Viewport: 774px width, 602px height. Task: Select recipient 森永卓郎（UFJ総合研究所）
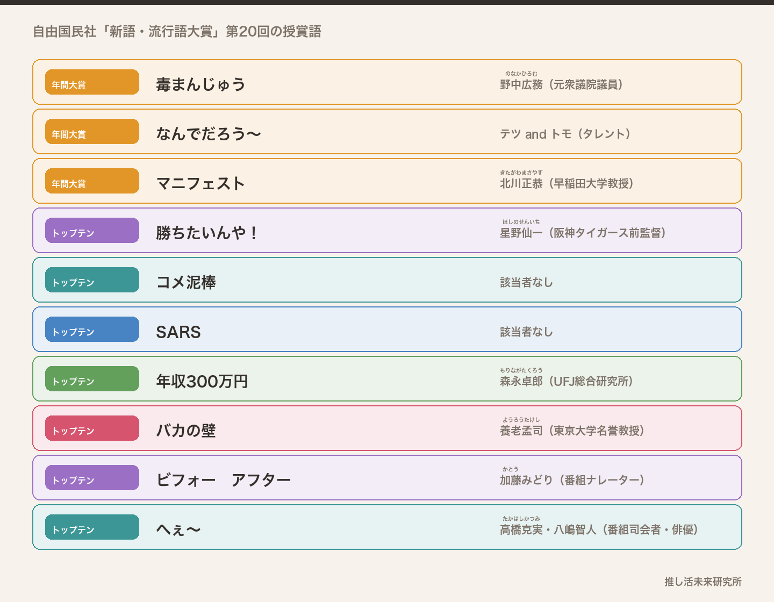click(x=567, y=381)
